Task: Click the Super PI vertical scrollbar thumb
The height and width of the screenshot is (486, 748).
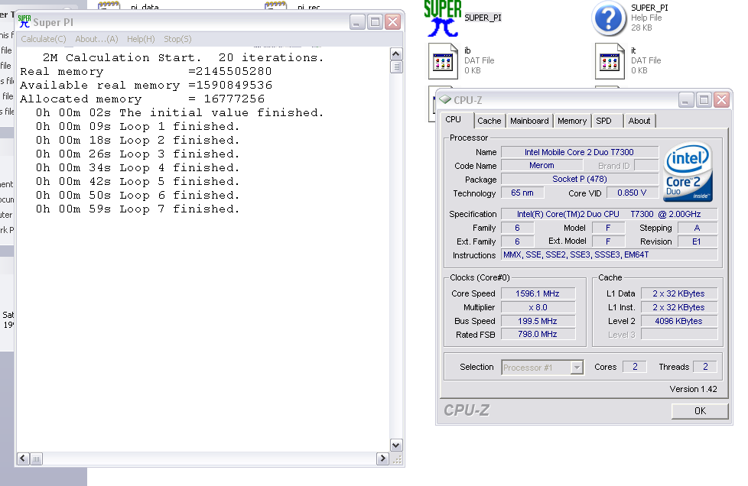Action: pos(396,66)
